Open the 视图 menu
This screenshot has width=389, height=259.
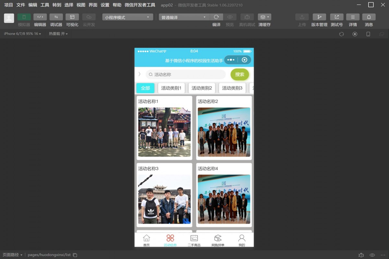(x=81, y=5)
